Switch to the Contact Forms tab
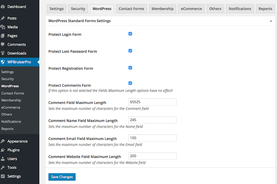The width and height of the screenshot is (277, 184). click(131, 9)
